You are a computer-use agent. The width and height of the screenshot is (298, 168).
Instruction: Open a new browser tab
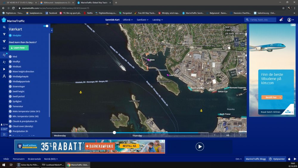(116, 3)
